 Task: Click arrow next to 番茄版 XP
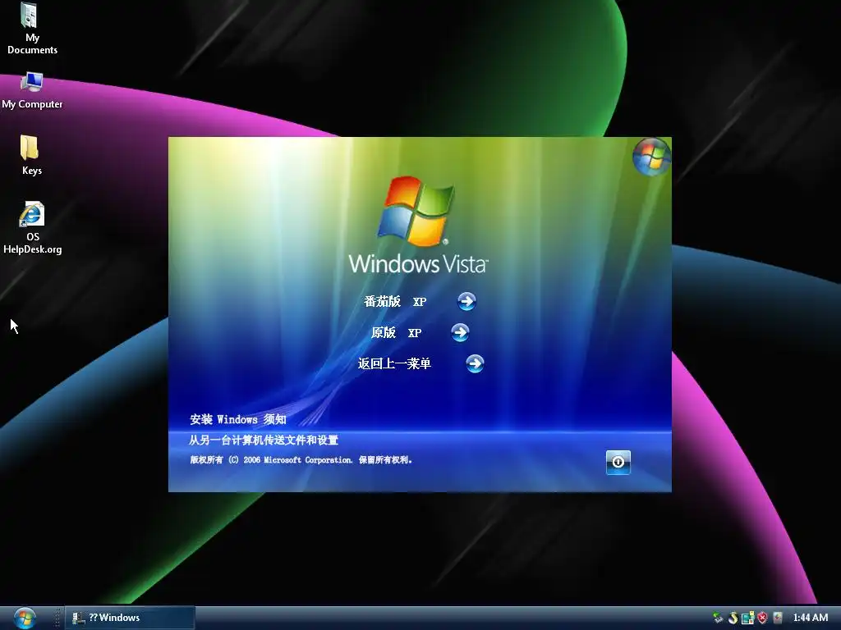[x=466, y=302]
